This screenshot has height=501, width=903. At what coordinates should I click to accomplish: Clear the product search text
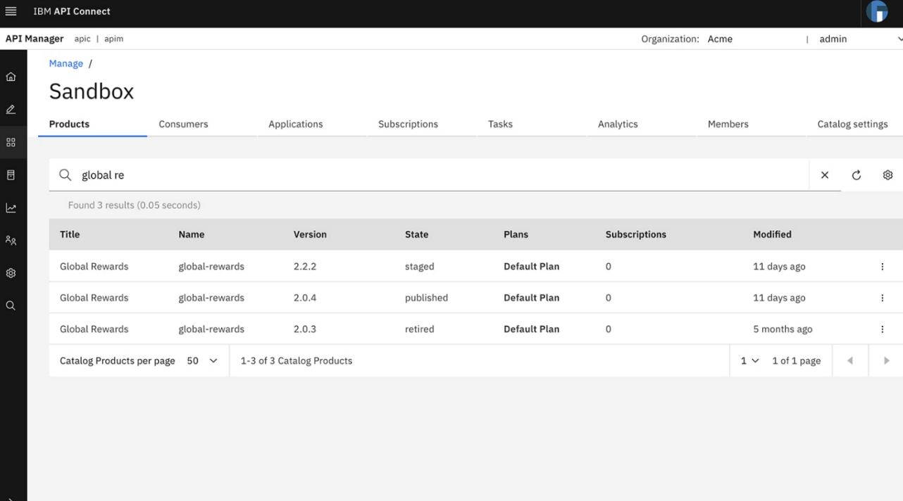[825, 175]
